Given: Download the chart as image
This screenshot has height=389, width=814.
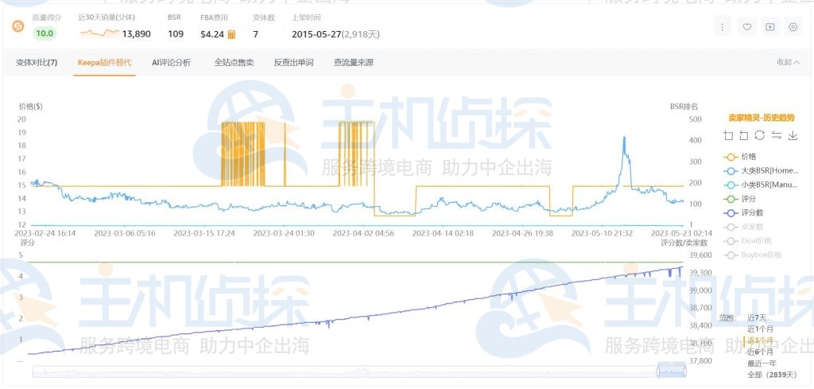Looking at the screenshot, I should coord(793,135).
